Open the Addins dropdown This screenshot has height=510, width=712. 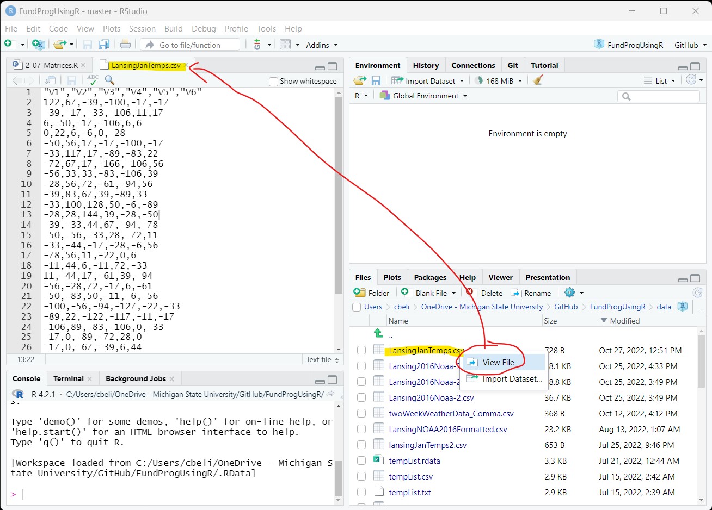(322, 45)
